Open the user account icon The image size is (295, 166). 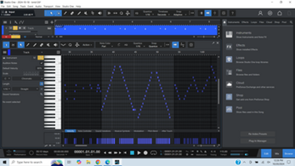tap(260, 13)
